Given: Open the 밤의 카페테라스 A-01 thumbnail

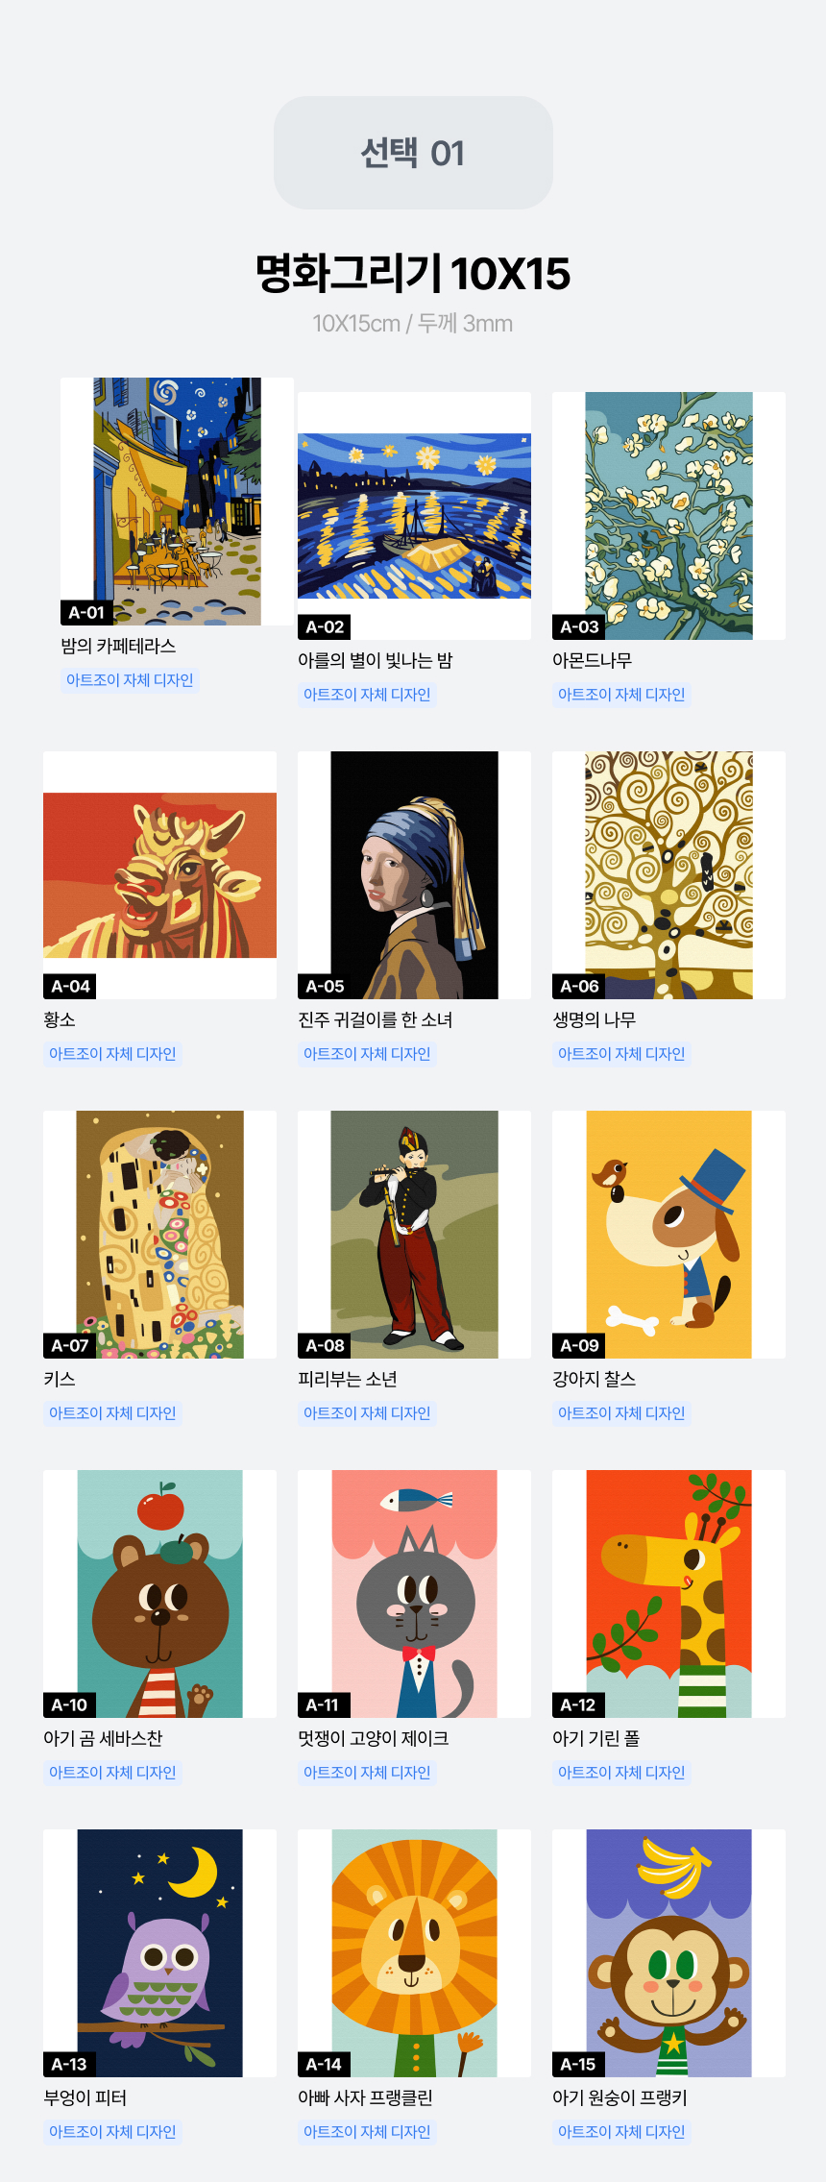Looking at the screenshot, I should (x=177, y=502).
